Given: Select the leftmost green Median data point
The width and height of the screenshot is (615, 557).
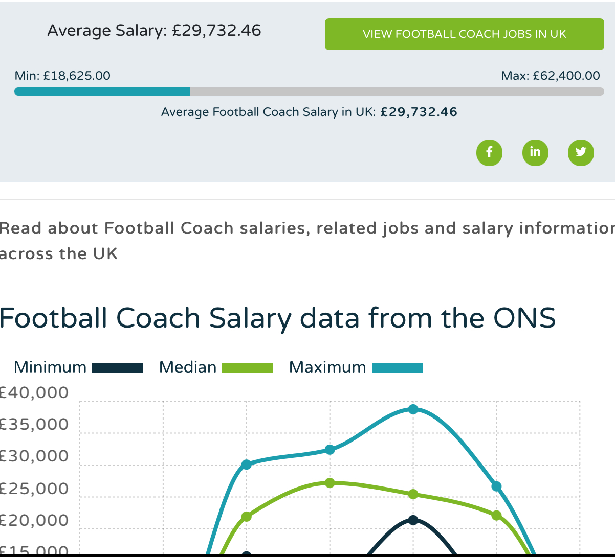Looking at the screenshot, I should [247, 517].
